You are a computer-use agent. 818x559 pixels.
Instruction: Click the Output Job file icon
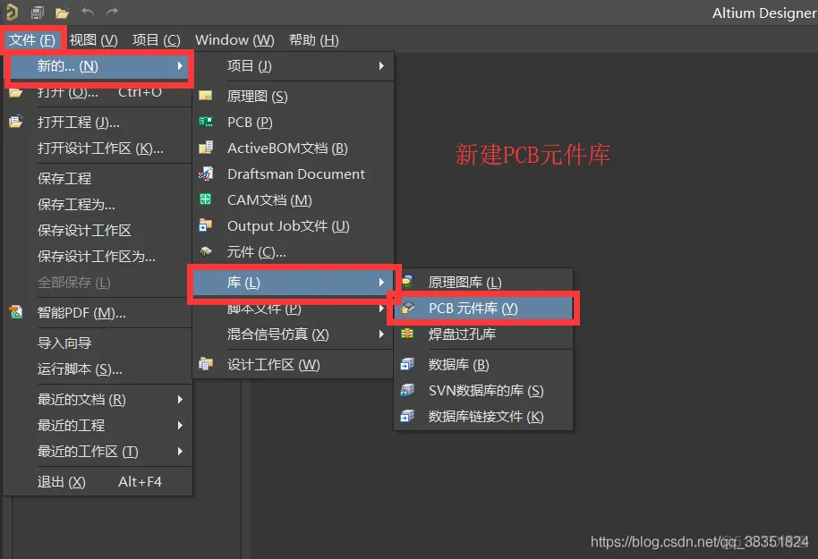pyautogui.click(x=206, y=225)
